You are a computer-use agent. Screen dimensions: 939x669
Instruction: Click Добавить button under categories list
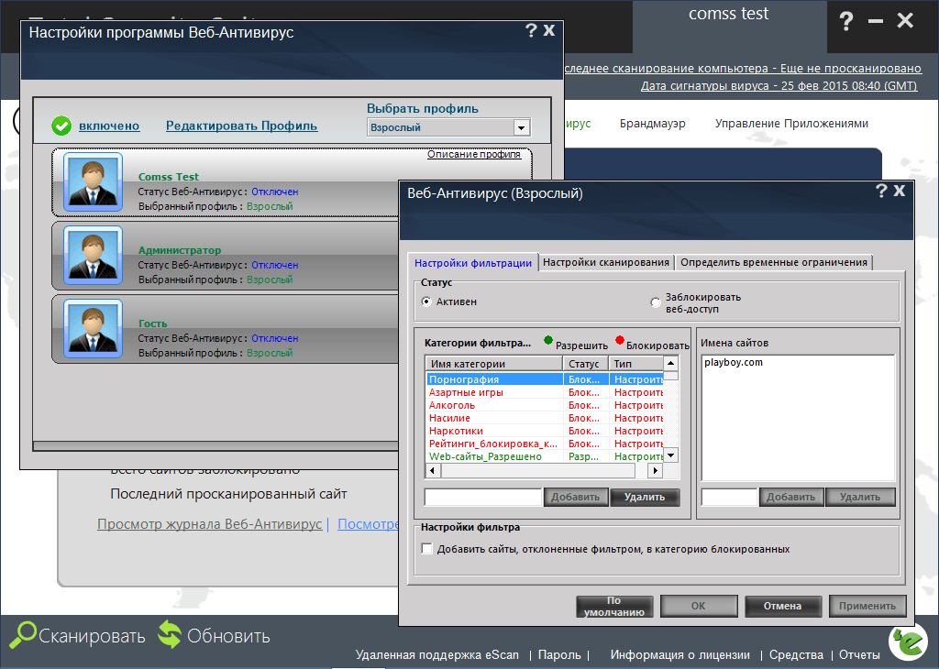point(576,497)
